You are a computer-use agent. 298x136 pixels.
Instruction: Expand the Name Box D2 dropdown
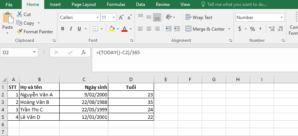click(34, 52)
